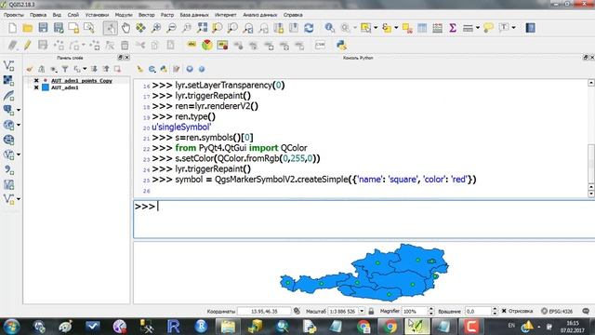Save the project with the floppy disk icon
The height and width of the screenshot is (335, 595).
pos(43,28)
